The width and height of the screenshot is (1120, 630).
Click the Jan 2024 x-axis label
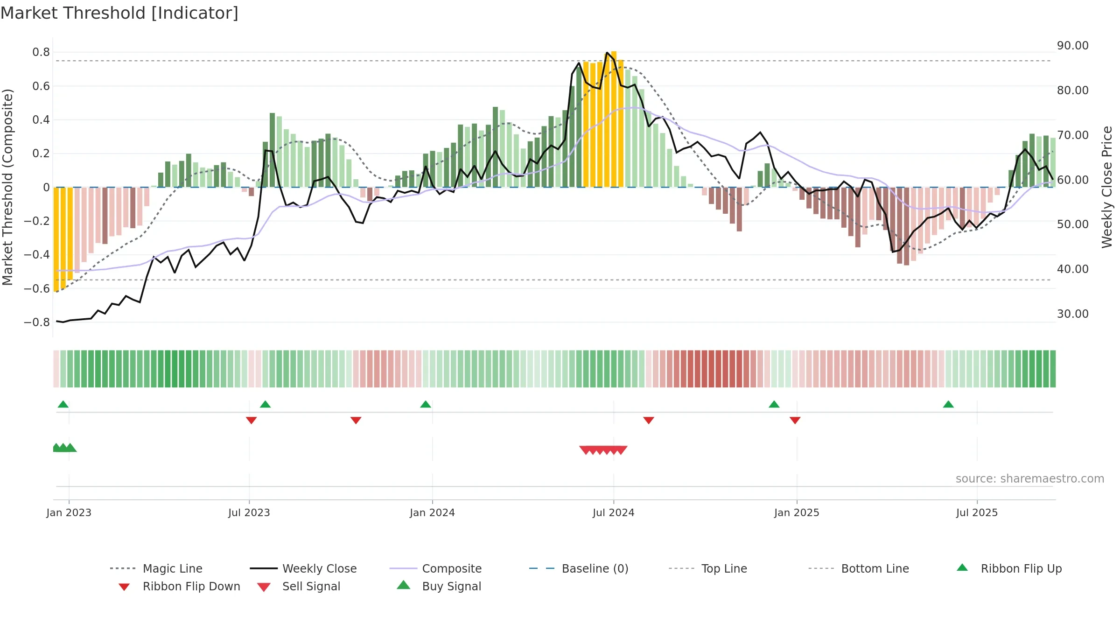point(433,512)
